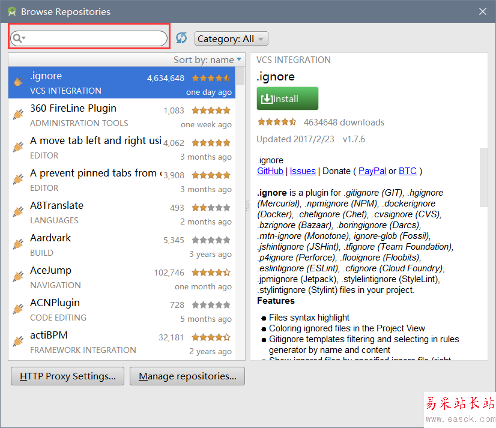Click the star rating of actiBPM
The height and width of the screenshot is (428, 496).
point(211,337)
